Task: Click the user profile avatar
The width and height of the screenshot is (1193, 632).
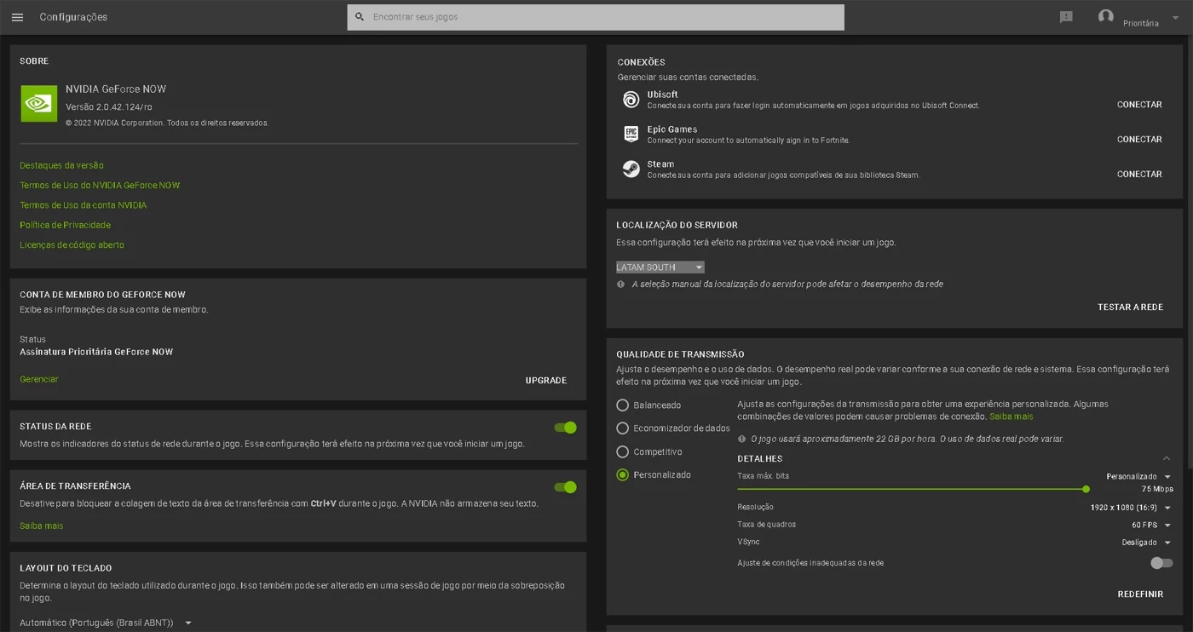Action: (1106, 16)
